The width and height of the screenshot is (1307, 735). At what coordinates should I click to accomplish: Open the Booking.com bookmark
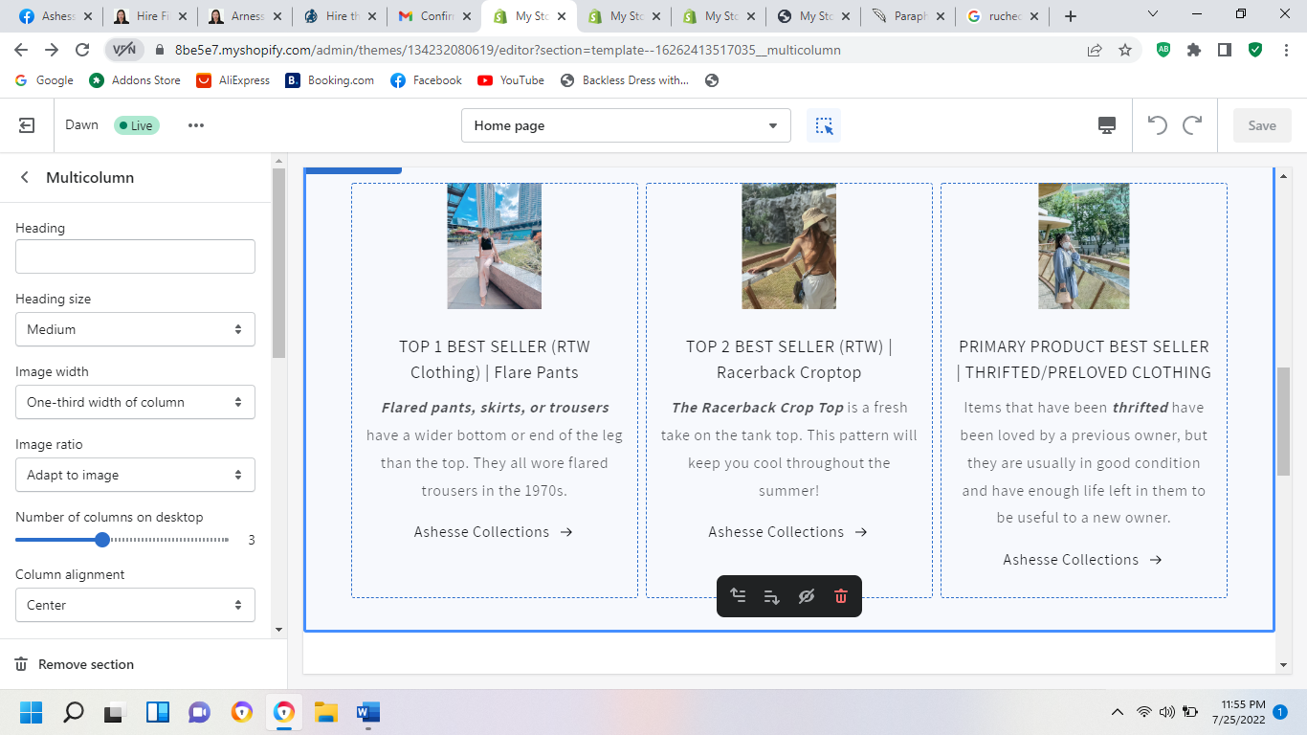click(330, 80)
